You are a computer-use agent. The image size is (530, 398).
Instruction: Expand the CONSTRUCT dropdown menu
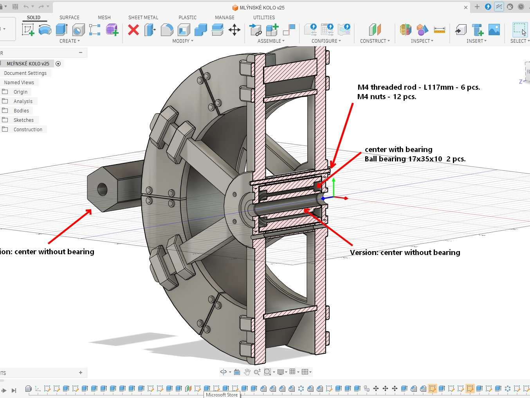[x=375, y=41]
